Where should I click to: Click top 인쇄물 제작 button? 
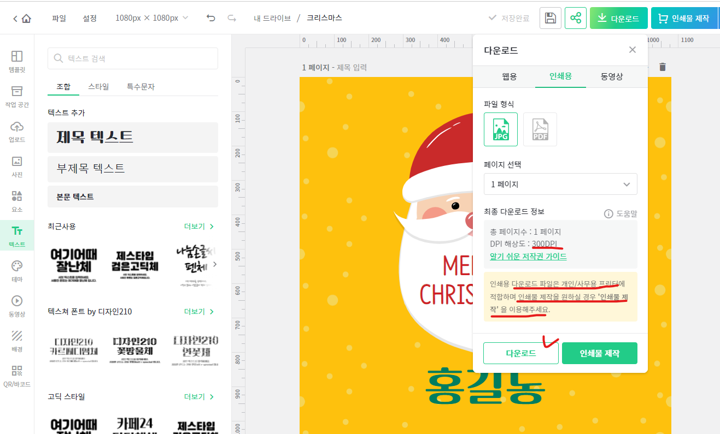(x=684, y=18)
